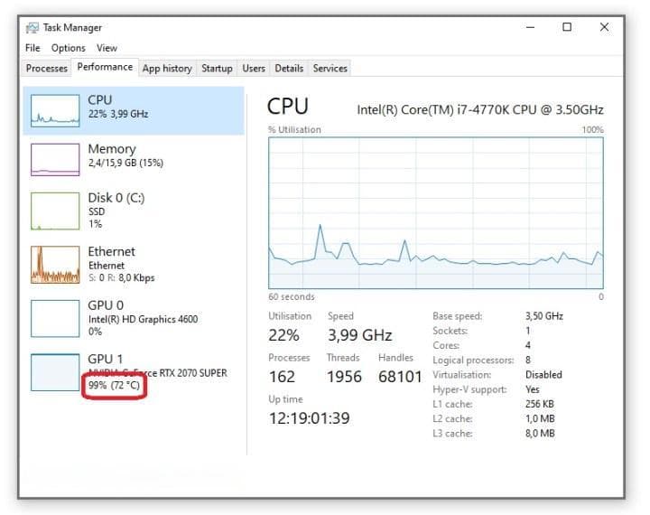Switch to the Users tab
The width and height of the screenshot is (650, 515).
point(254,68)
